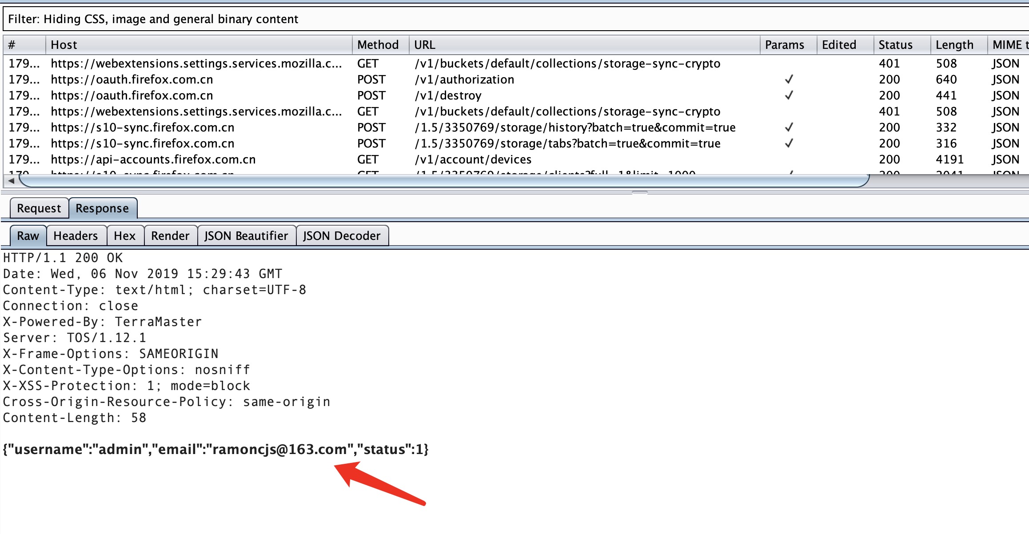Click the filter bar hiding CSS content
1029x534 pixels.
[x=515, y=19]
